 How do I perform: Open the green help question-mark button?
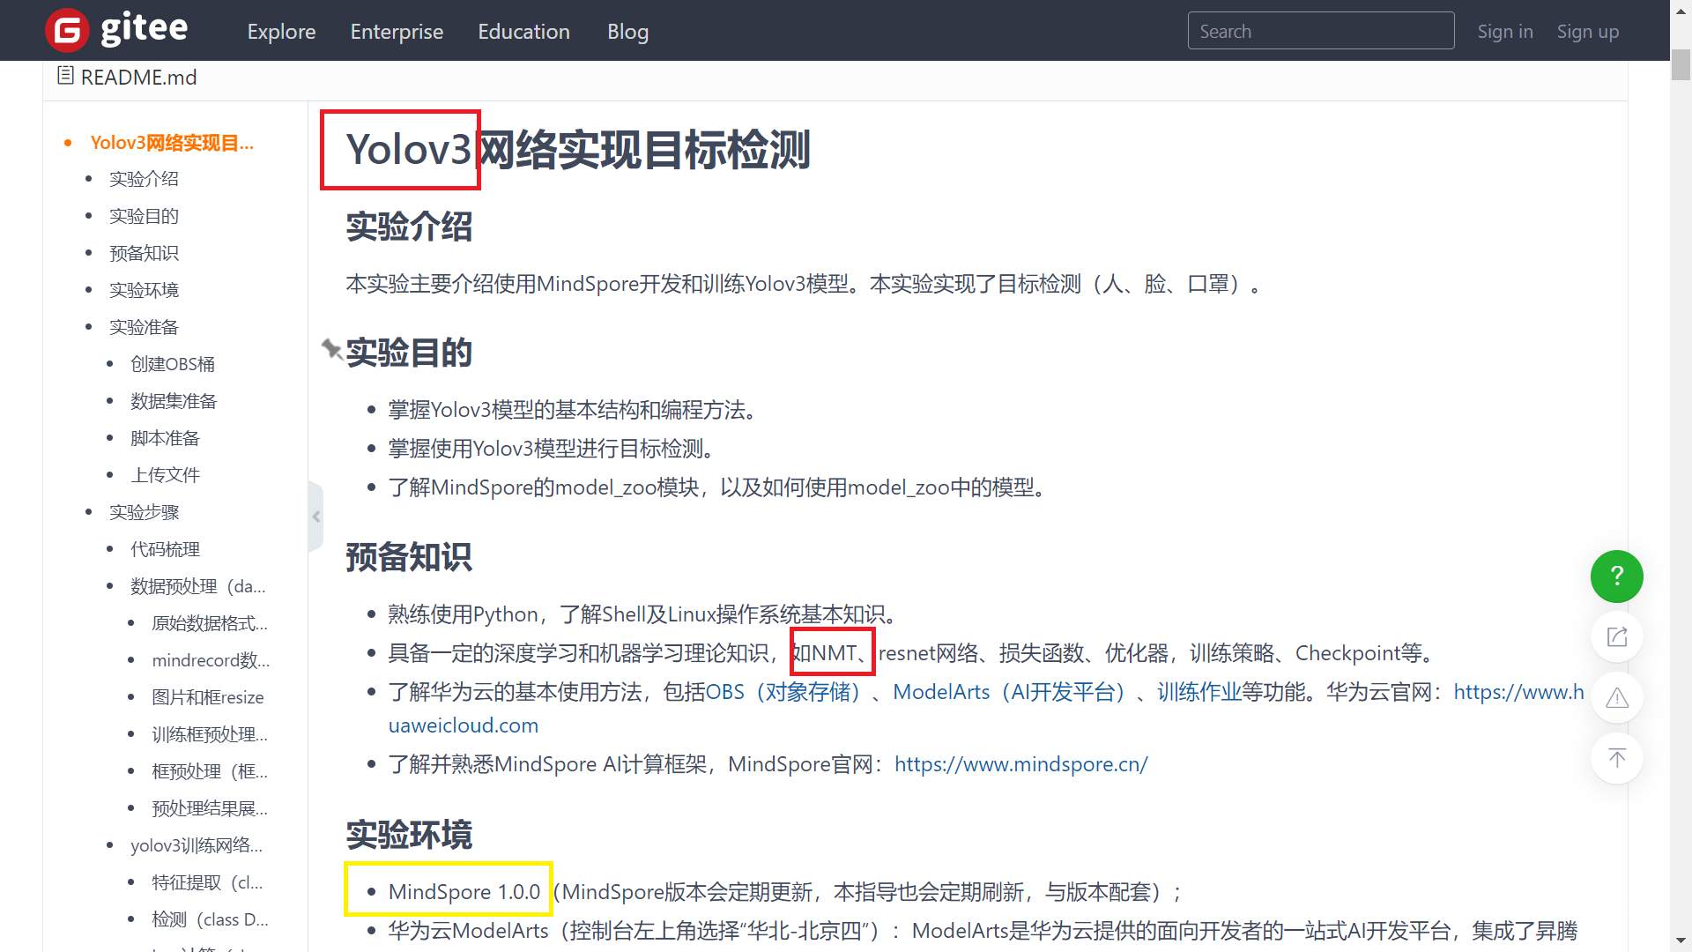point(1616,576)
